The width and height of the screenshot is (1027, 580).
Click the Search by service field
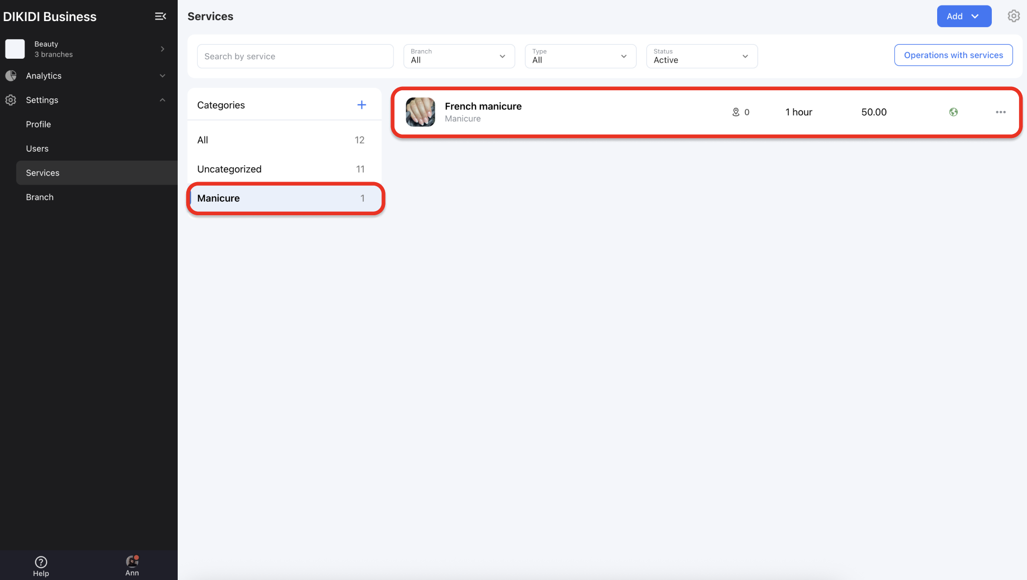point(295,56)
